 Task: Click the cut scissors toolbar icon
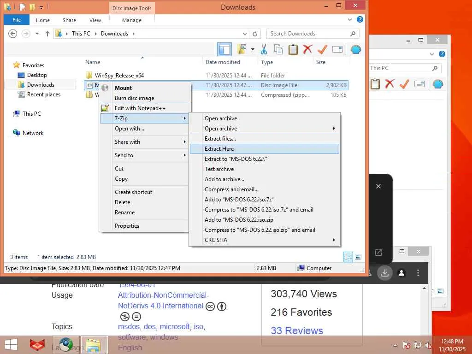tap(264, 49)
